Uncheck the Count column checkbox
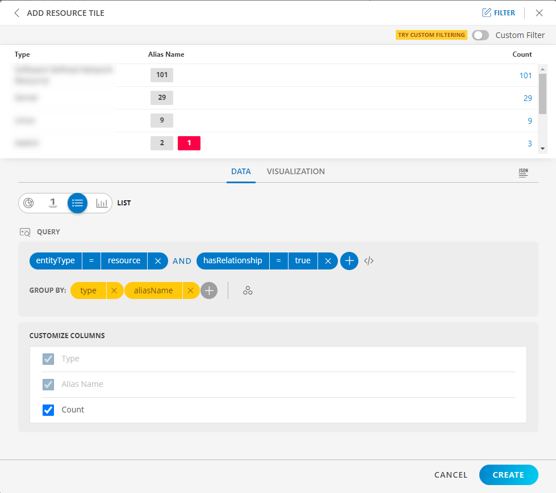Screen dimensions: 556x493 [48, 410]
